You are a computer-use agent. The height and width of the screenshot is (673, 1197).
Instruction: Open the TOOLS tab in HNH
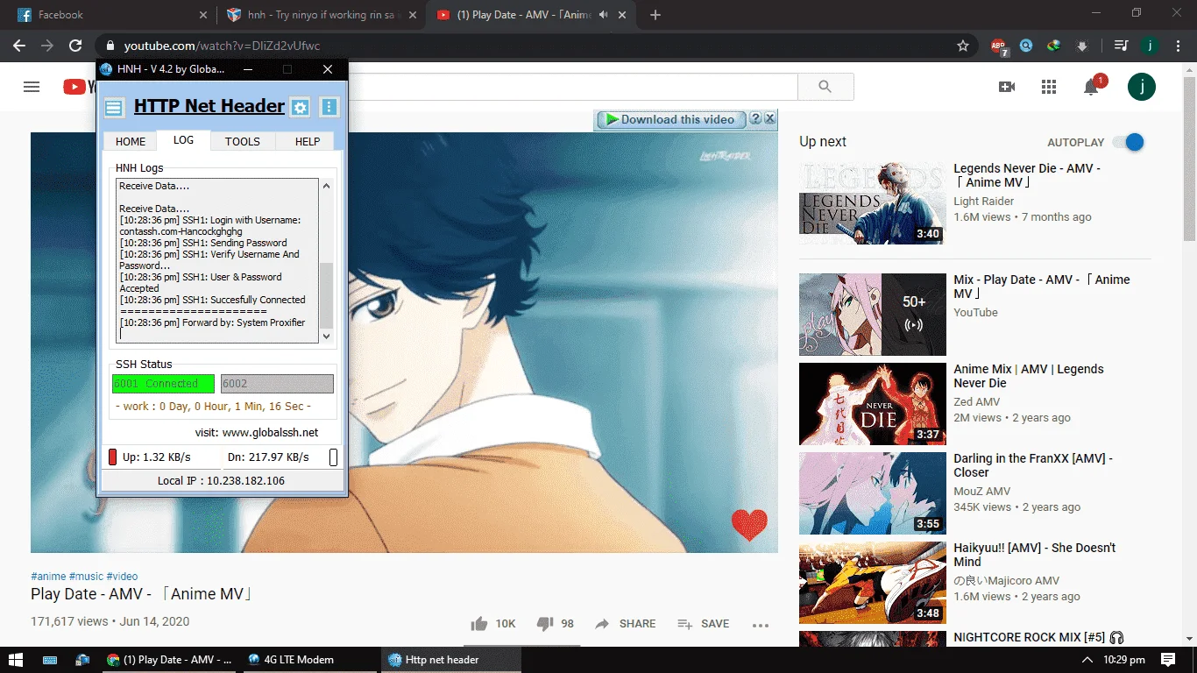(242, 141)
